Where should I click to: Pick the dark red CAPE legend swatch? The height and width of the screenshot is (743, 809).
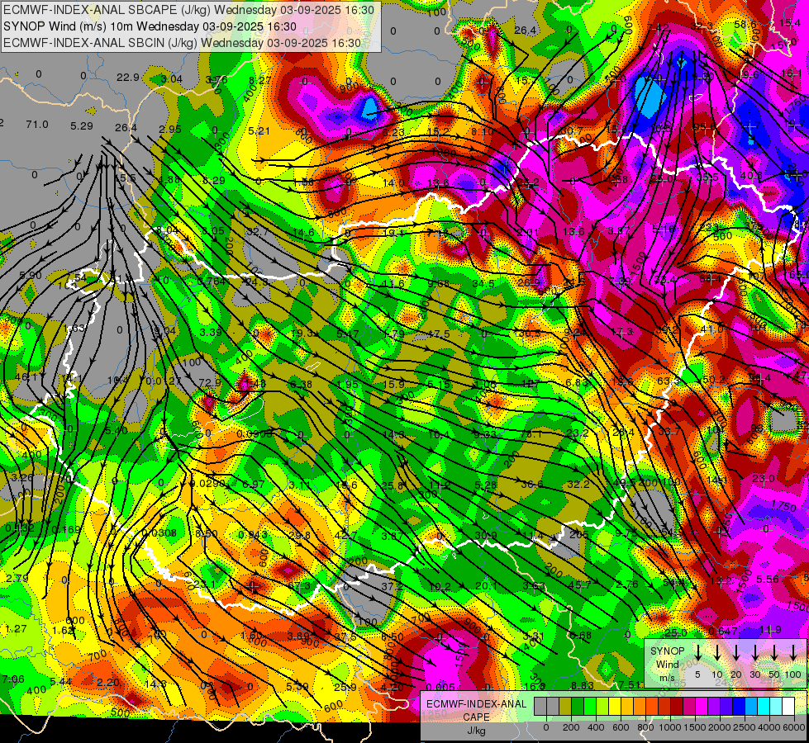click(x=677, y=706)
